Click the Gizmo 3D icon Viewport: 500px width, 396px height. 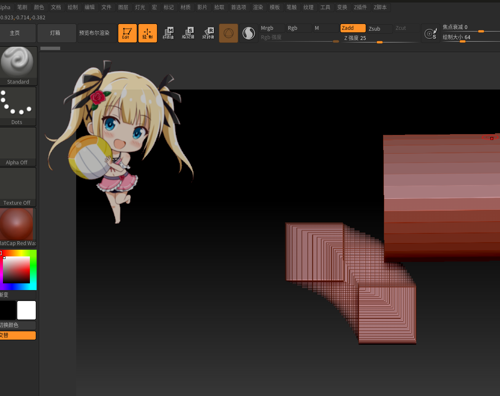[x=228, y=33]
